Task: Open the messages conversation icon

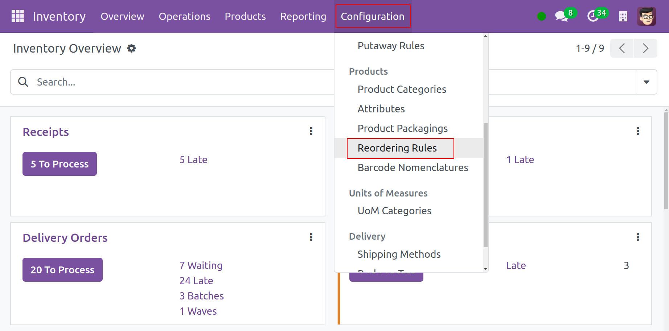Action: [x=561, y=16]
